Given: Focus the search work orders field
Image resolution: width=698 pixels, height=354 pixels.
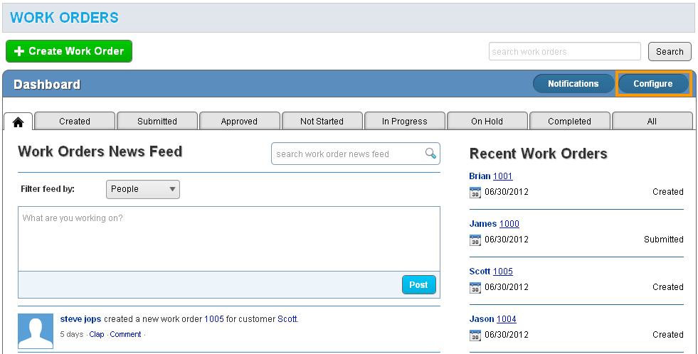Looking at the screenshot, I should pyautogui.click(x=565, y=52).
